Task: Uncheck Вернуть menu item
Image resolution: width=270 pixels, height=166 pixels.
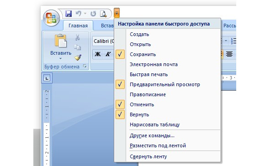Action: coord(168,114)
